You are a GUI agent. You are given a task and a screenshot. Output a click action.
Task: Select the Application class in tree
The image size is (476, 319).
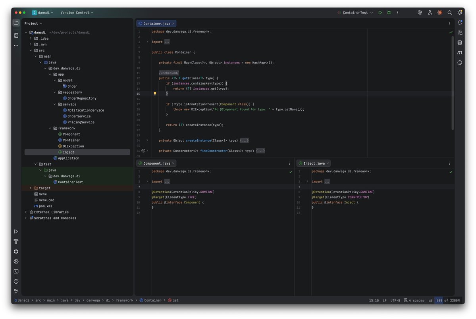66,158
